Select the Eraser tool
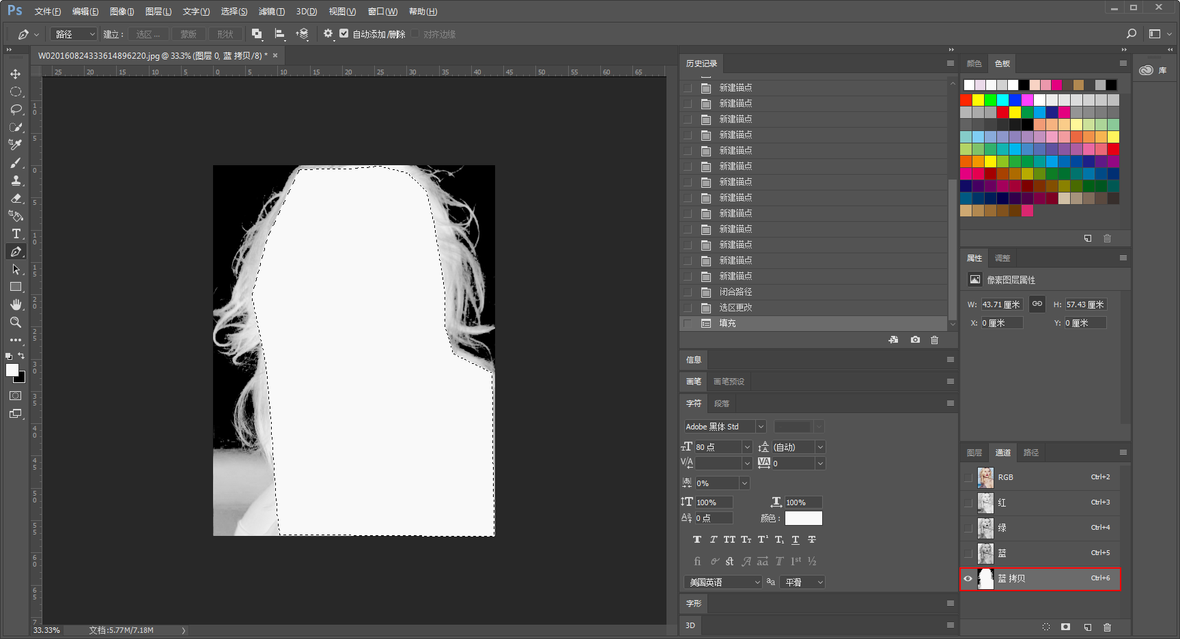 (15, 198)
